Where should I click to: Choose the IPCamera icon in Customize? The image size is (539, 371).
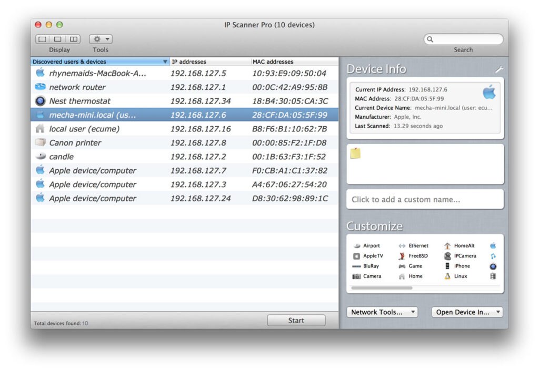(448, 256)
